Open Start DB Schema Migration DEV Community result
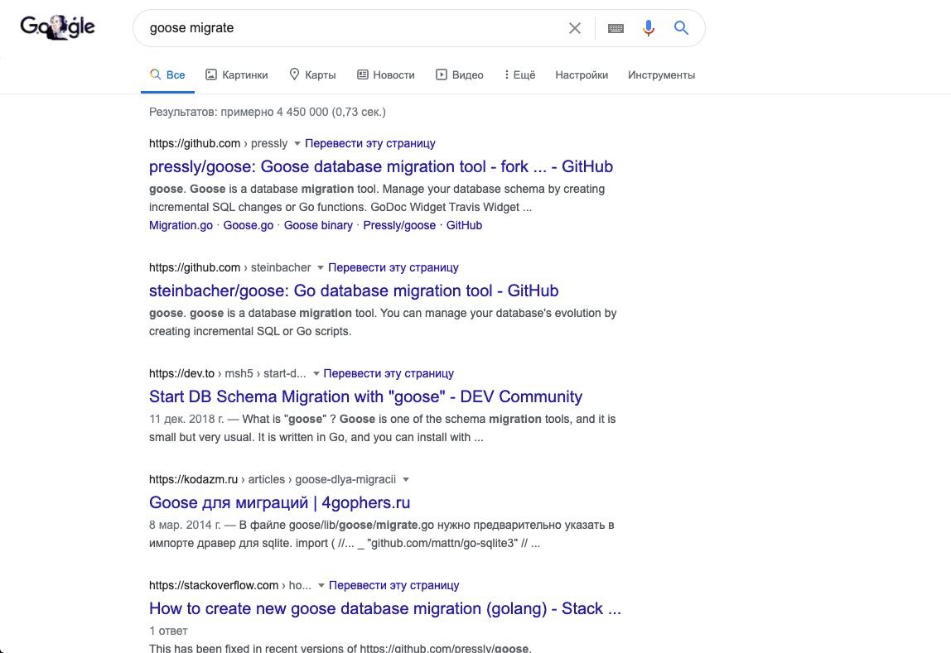 click(x=365, y=396)
